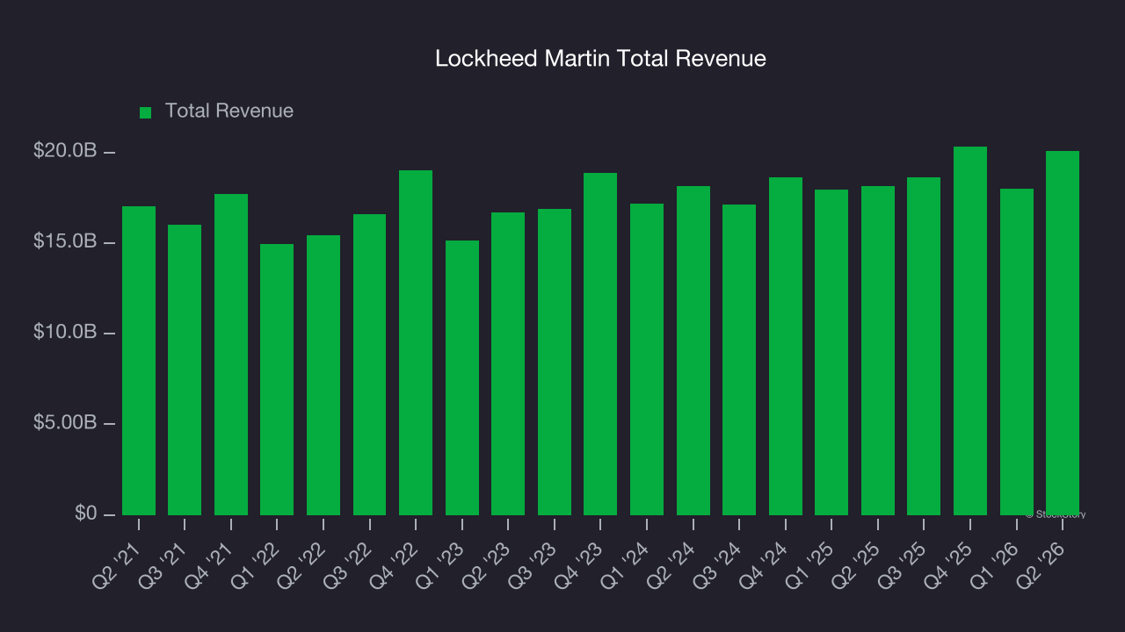Click the $10.0B y-axis label
The width and height of the screenshot is (1125, 632).
click(65, 332)
